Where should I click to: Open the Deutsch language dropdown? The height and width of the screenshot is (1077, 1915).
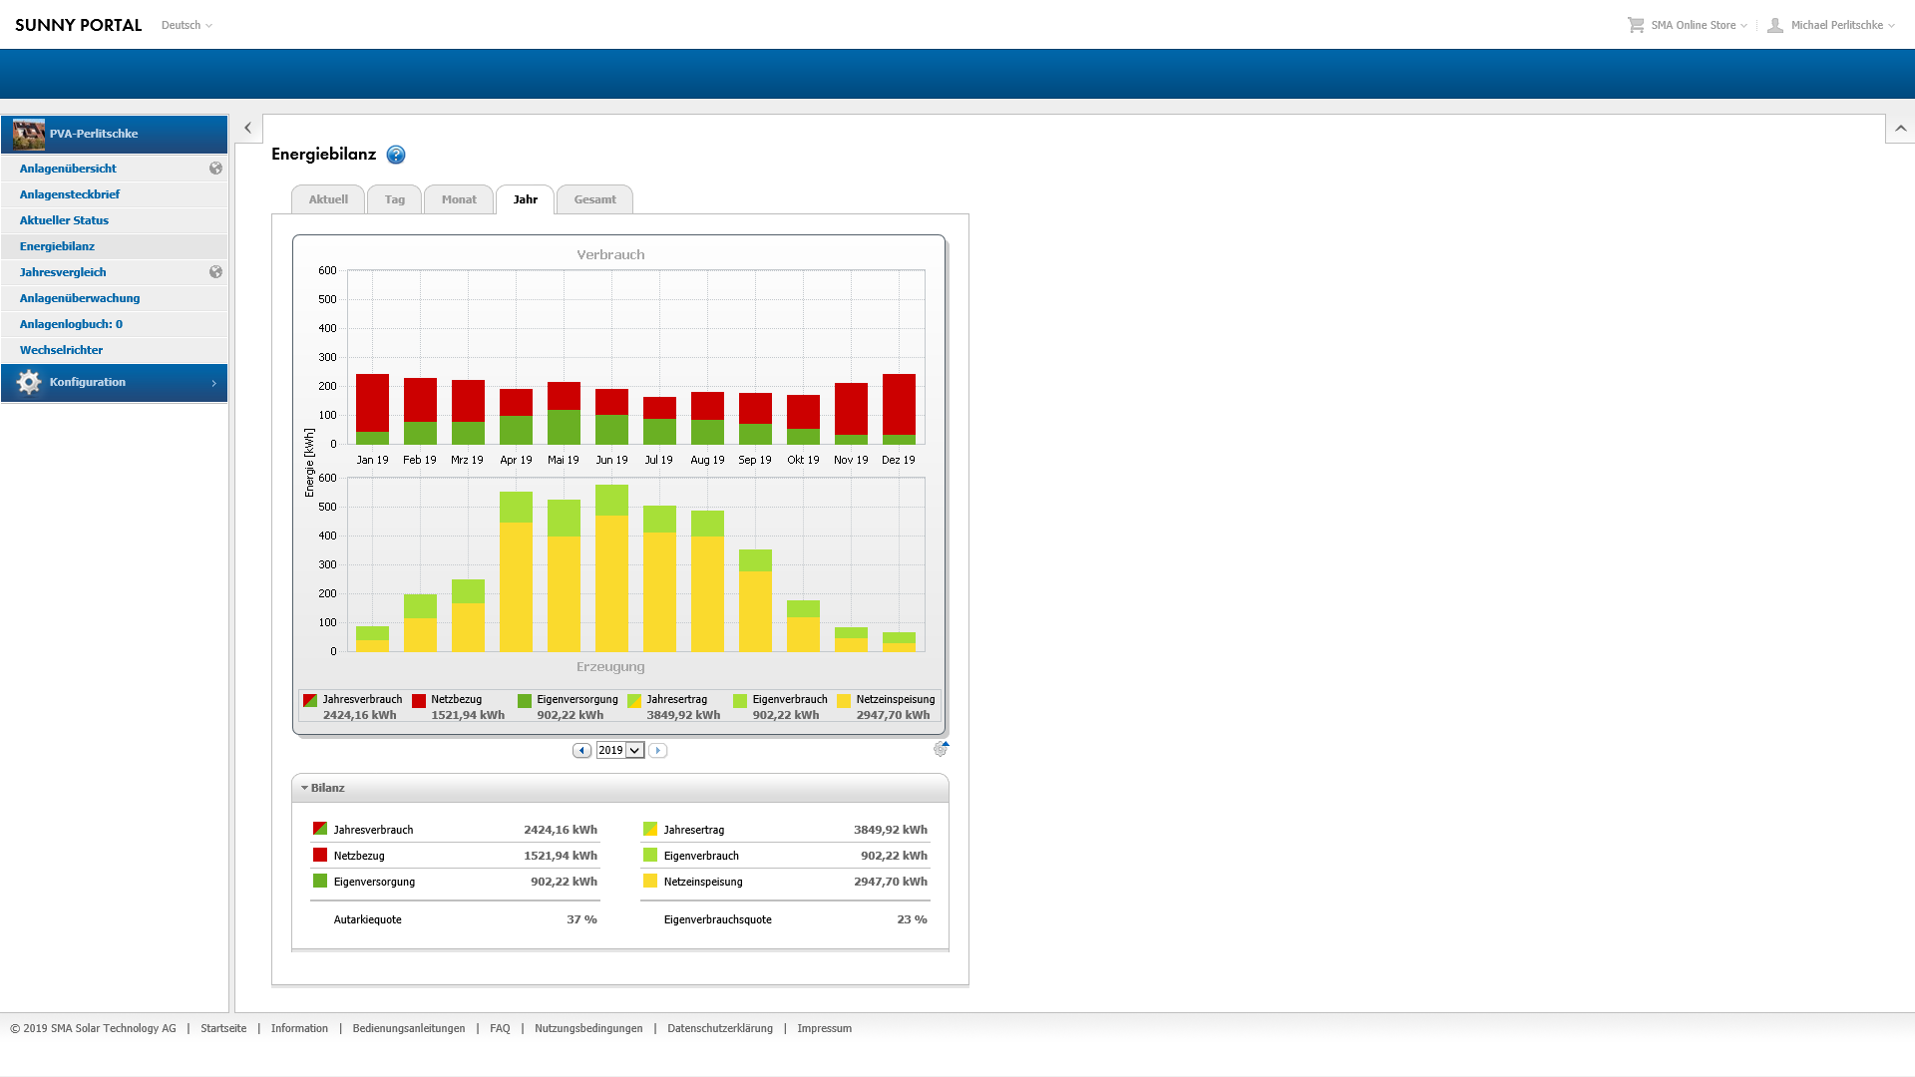187,25
